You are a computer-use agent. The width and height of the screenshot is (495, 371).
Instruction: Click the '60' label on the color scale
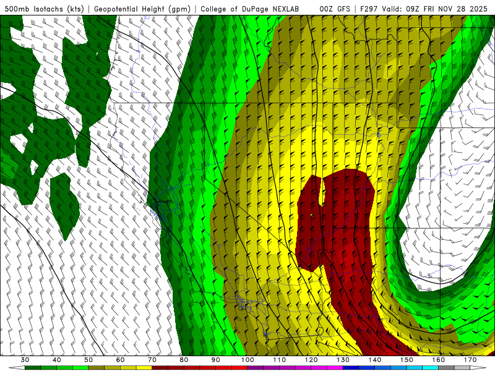120,360
